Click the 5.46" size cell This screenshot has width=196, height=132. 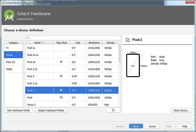click(78, 76)
